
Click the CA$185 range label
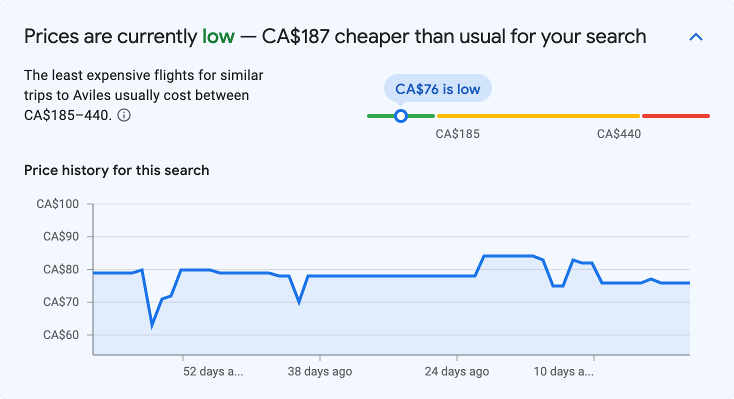(457, 134)
